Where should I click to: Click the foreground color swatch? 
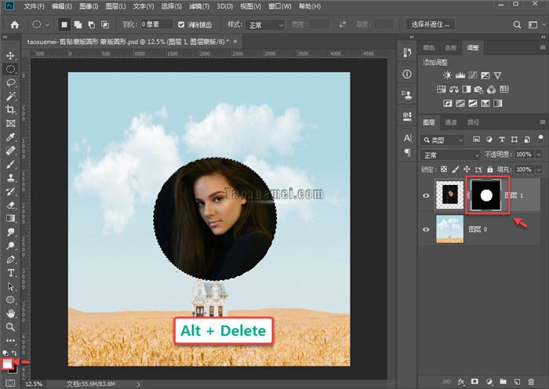click(x=9, y=363)
